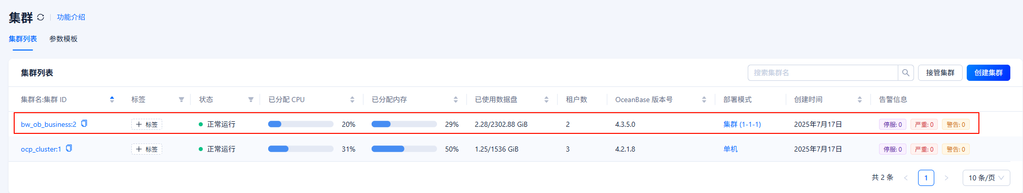Expand the 10 条/页 page size dropdown
Screen dimensions: 1023x193
(986, 178)
